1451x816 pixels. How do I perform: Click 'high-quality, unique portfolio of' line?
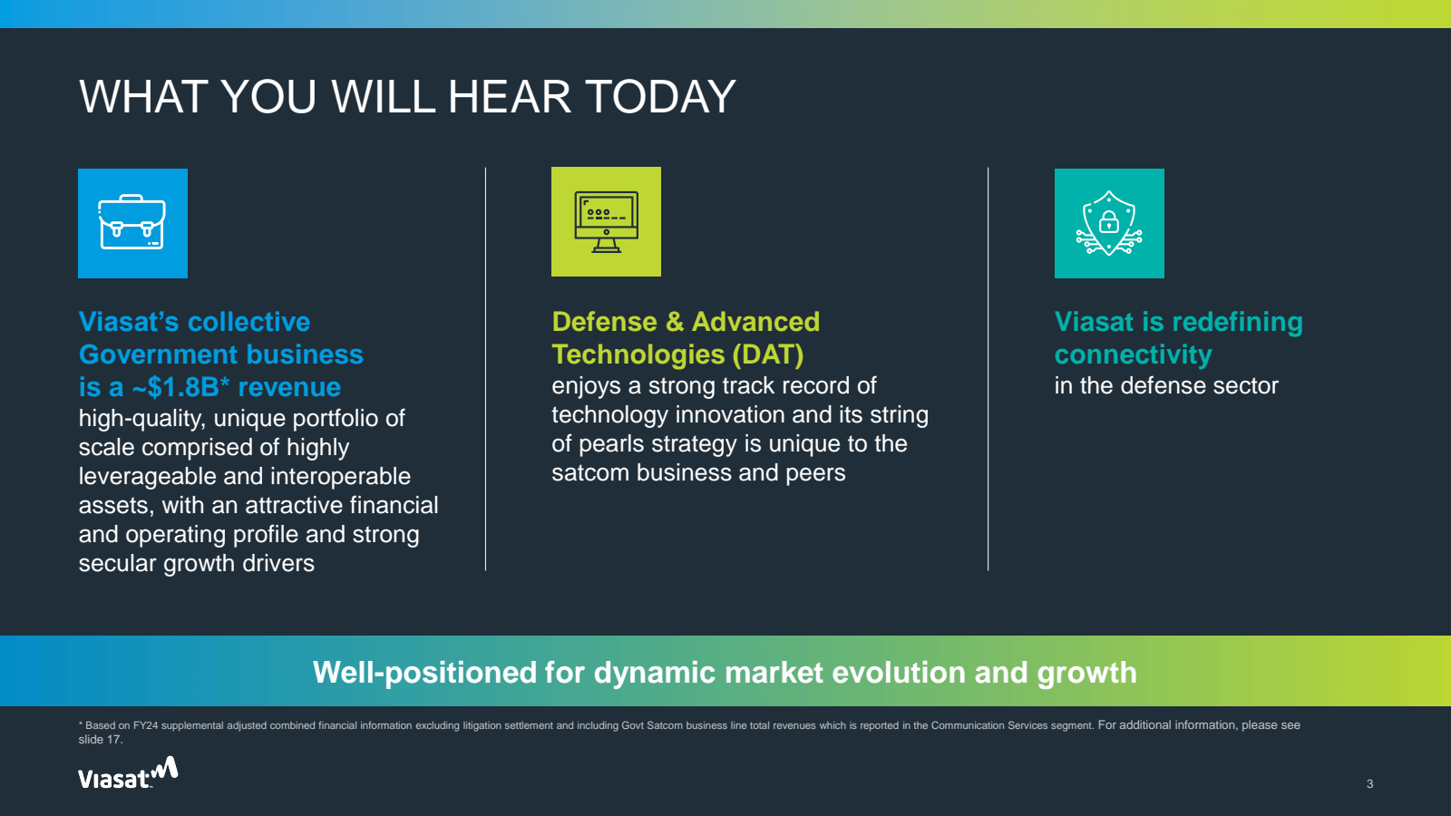[x=241, y=418]
